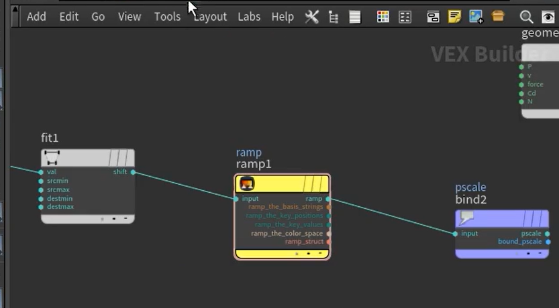The width and height of the screenshot is (559, 308).
Task: Click the ramp_the_key_positions output port
Action: pos(328,216)
